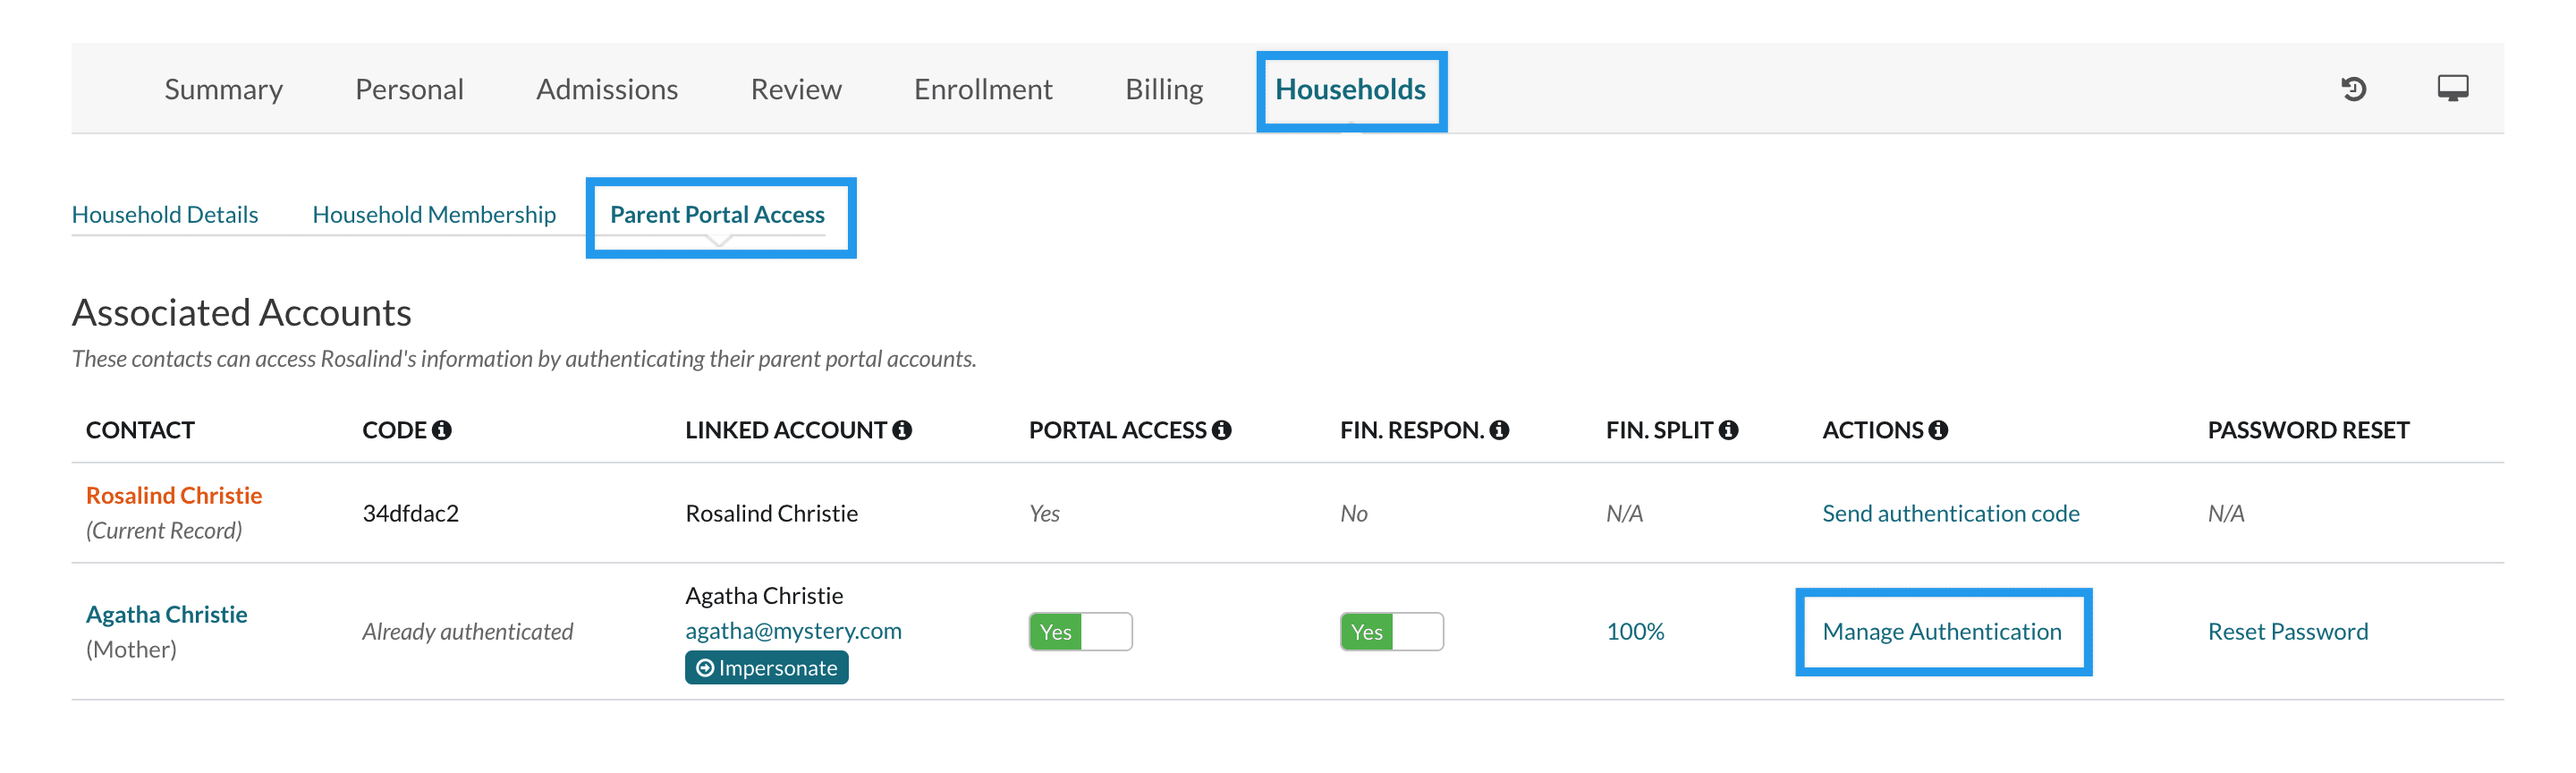Toggle Agatha's Portal Access switch

1080,632
